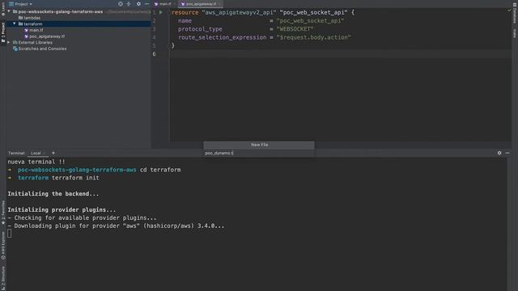Screen dimensions: 518x291
Task: Open terminal panel settings gear
Action: 499,153
